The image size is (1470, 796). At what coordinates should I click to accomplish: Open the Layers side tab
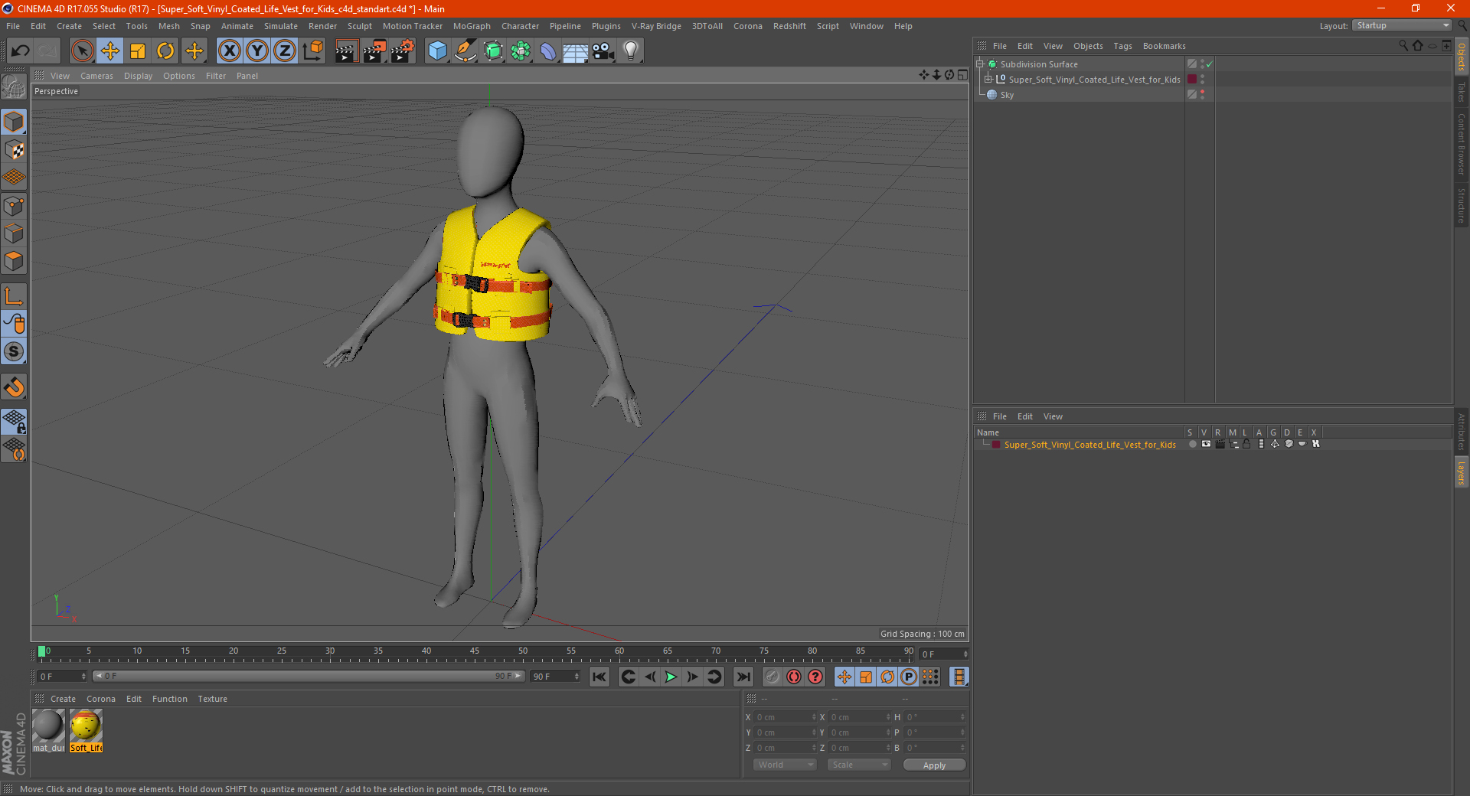tap(1461, 473)
